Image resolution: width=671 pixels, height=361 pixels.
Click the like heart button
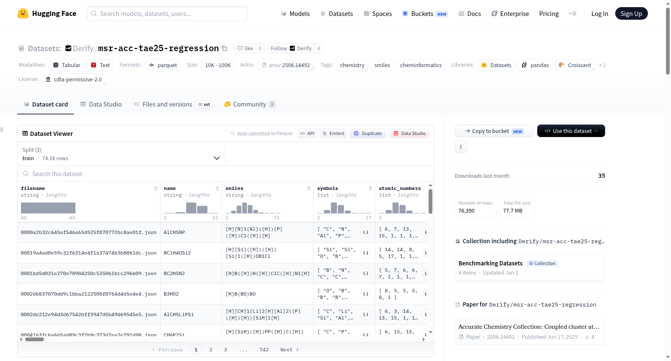coord(245,48)
